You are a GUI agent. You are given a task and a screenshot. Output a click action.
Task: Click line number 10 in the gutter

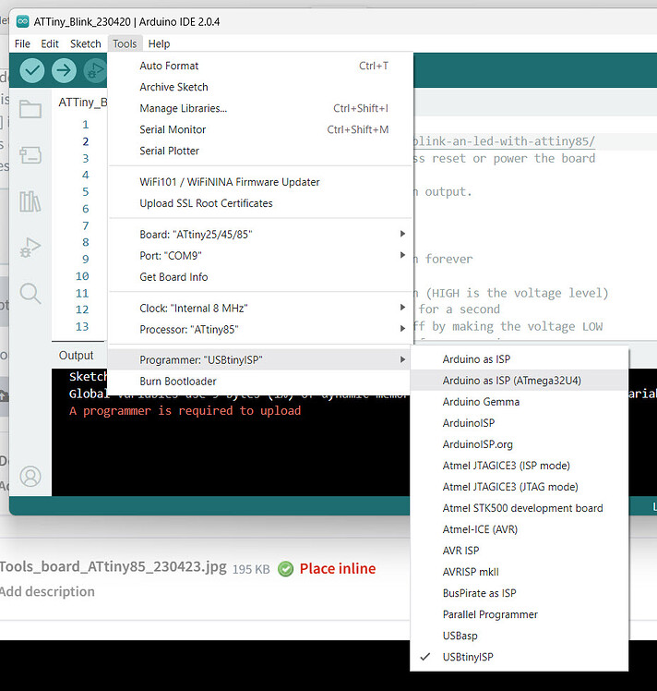[x=82, y=276]
